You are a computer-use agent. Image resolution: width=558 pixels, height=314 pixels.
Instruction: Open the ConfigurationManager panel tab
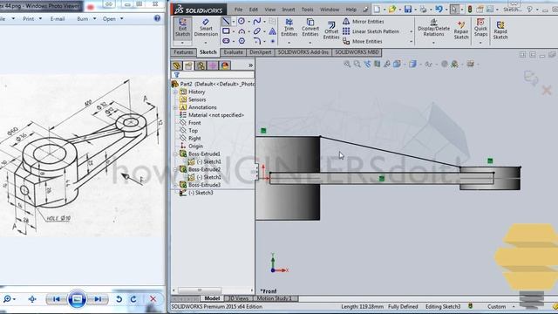click(x=201, y=65)
